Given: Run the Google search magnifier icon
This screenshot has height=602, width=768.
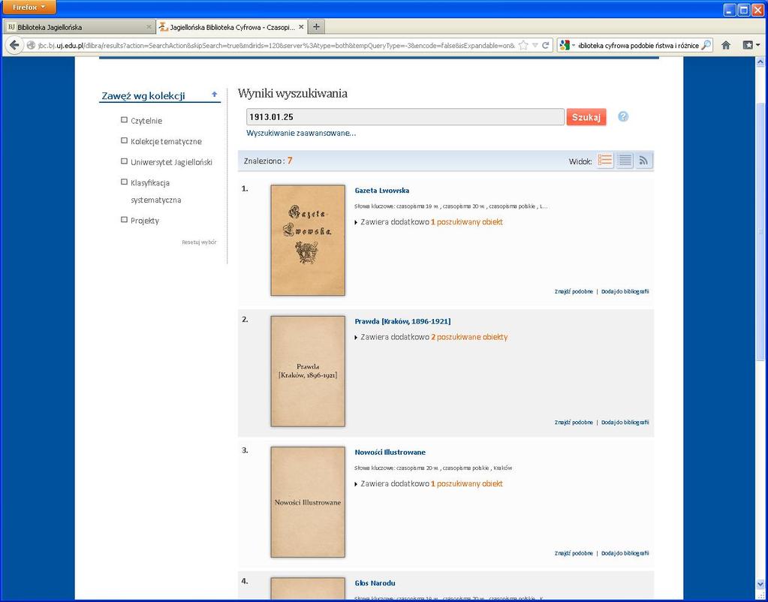Looking at the screenshot, I should (706, 45).
